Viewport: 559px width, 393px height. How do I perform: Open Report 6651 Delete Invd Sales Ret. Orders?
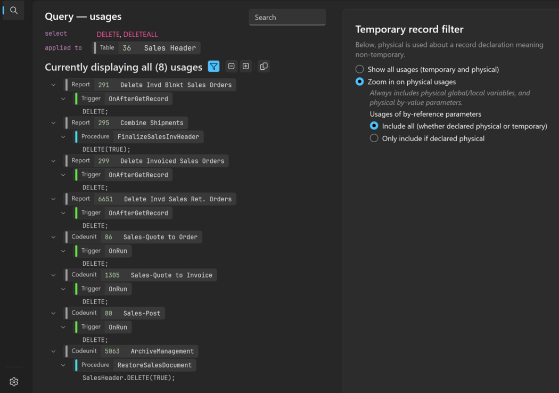click(x=150, y=199)
